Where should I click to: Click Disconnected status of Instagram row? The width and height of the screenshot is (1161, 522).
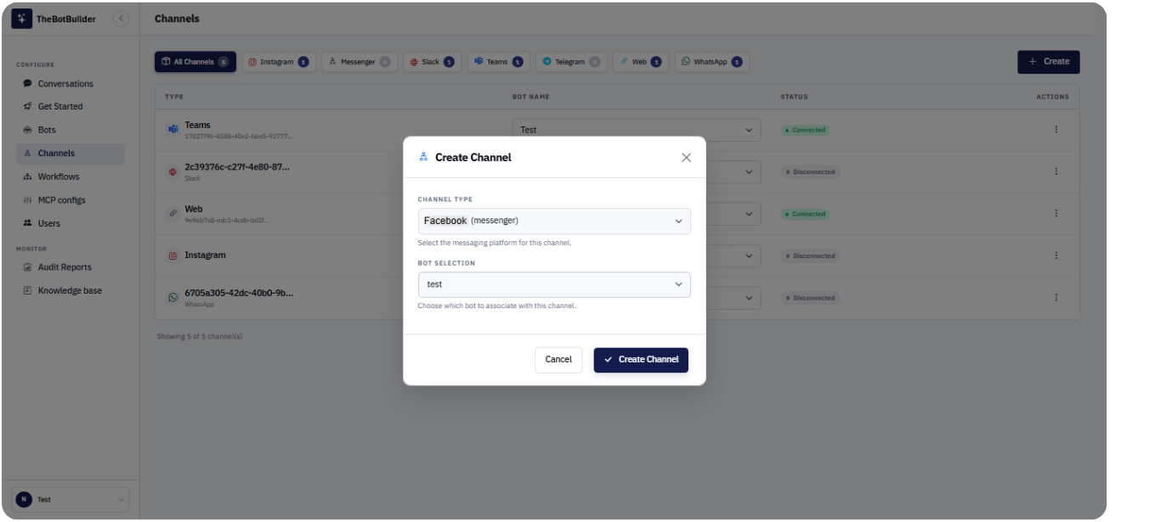pyautogui.click(x=811, y=255)
